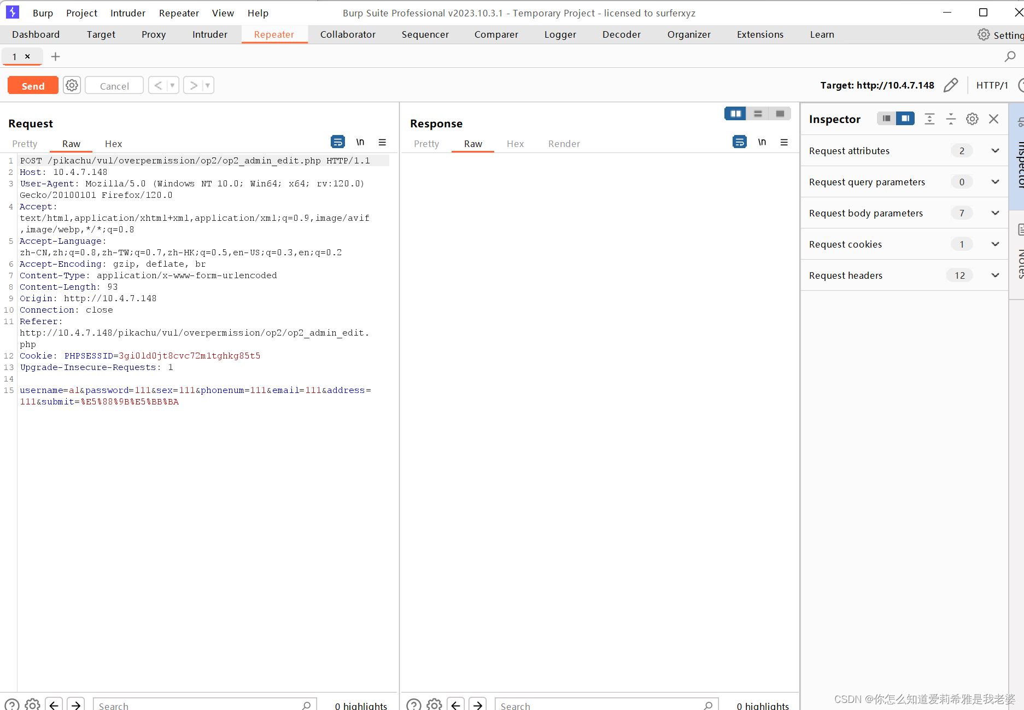The height and width of the screenshot is (710, 1024).
Task: Click Request search help question icon
Action: coord(12,705)
